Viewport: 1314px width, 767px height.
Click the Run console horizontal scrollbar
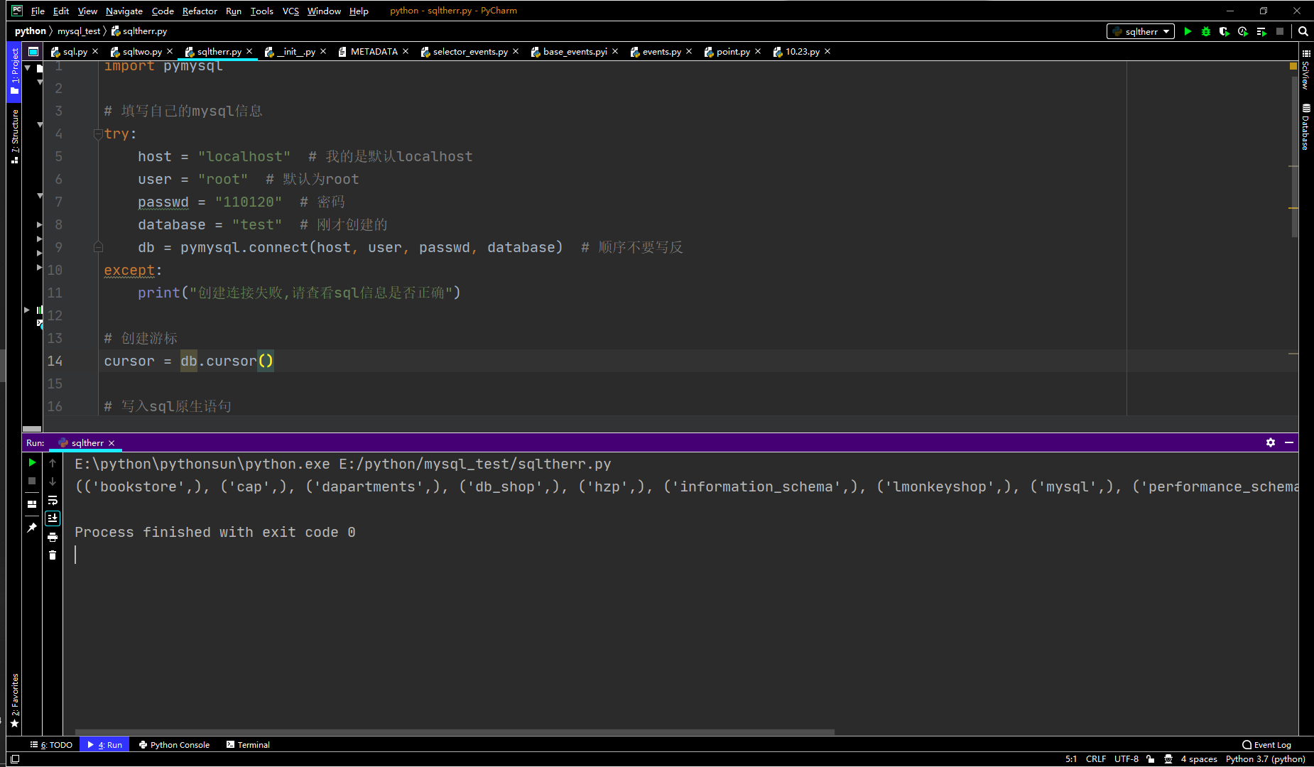(455, 731)
